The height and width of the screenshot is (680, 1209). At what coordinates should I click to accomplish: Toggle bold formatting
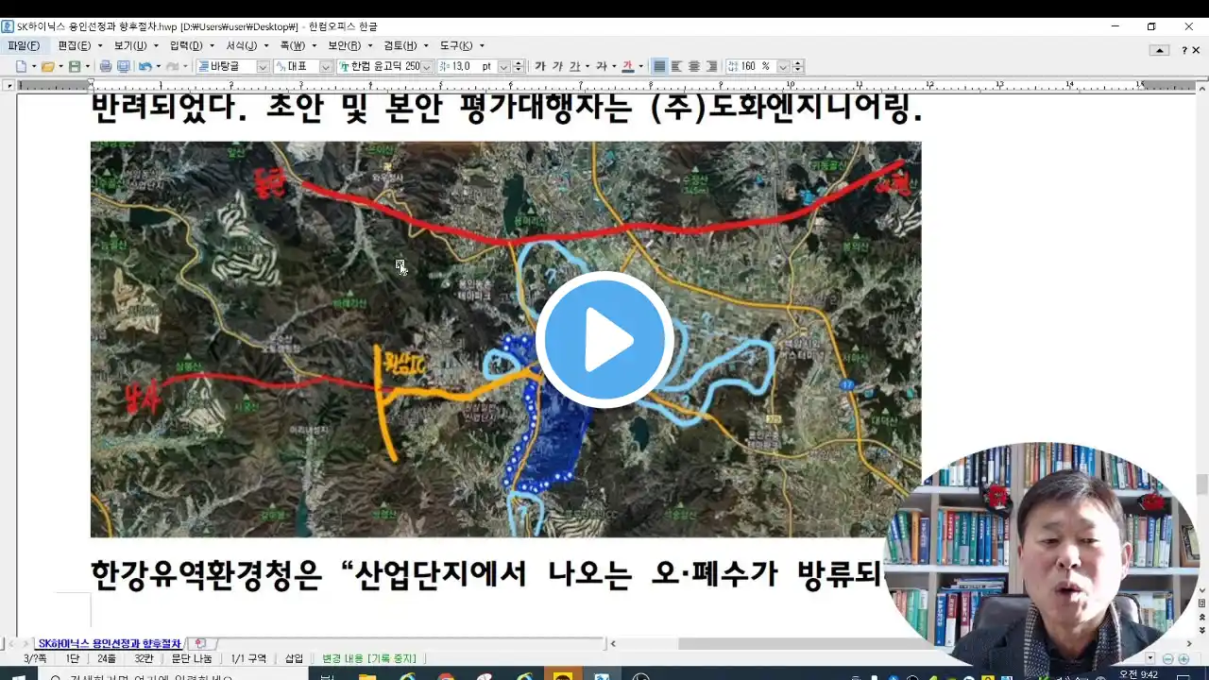tap(540, 66)
